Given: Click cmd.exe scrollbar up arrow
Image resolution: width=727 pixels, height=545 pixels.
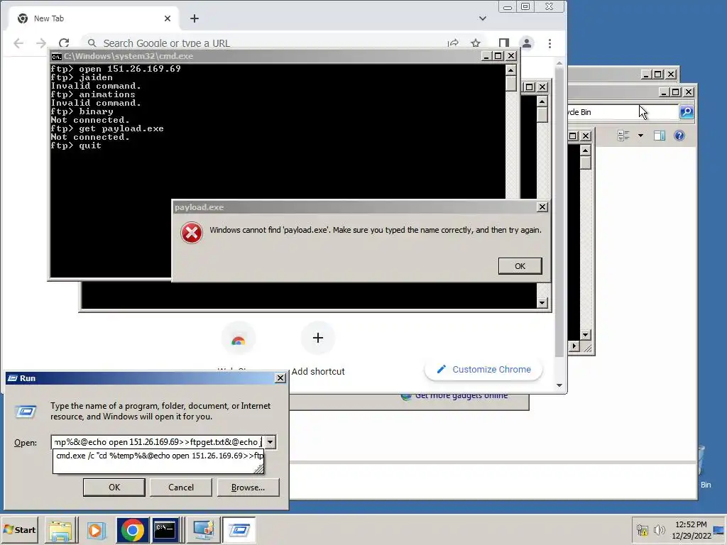Looking at the screenshot, I should [510, 70].
